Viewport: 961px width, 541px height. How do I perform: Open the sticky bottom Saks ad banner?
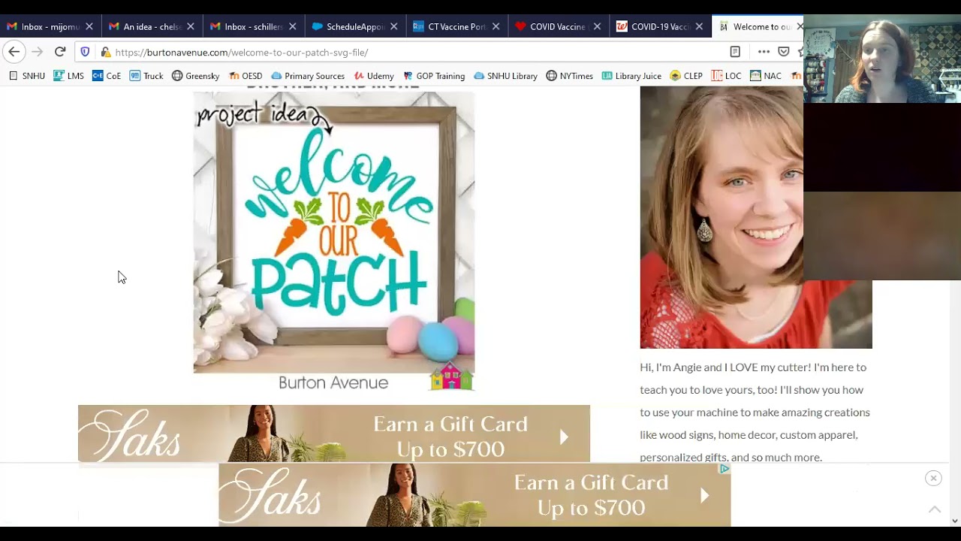(x=474, y=495)
